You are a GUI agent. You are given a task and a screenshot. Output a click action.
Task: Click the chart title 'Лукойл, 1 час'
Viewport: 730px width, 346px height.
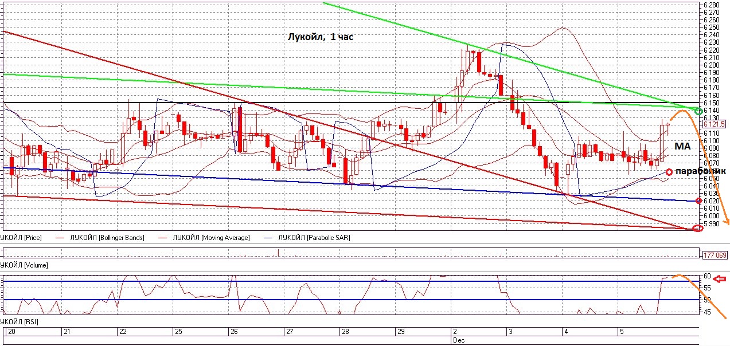[321, 37]
